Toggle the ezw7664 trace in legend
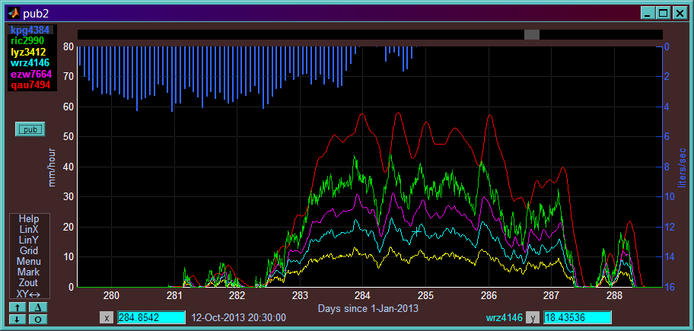The width and height of the screenshot is (694, 331). (x=31, y=74)
